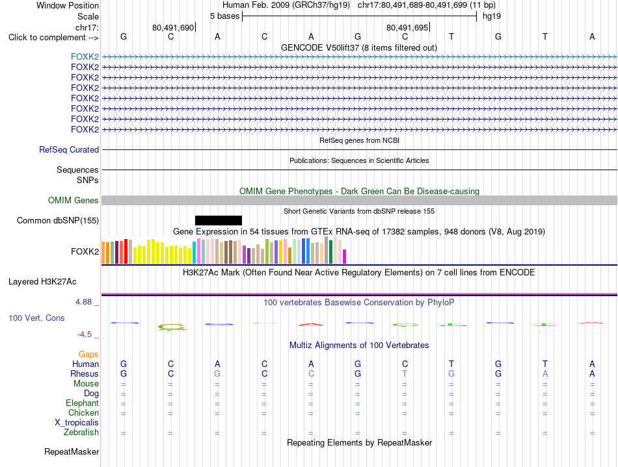The height and width of the screenshot is (467, 618).
Task: Click the Human Feb. 2009 (GRCh37/hg19) header text
Action: [x=286, y=5]
